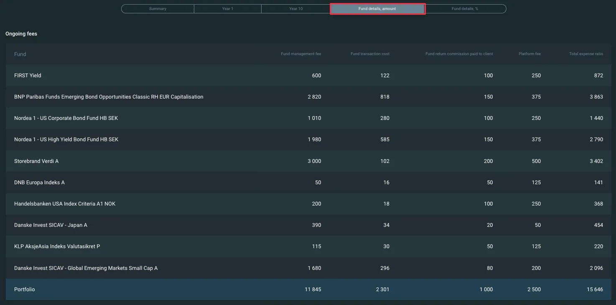Click KLP AksjeAsia management fee 115
616x305 pixels.
pyautogui.click(x=316, y=247)
